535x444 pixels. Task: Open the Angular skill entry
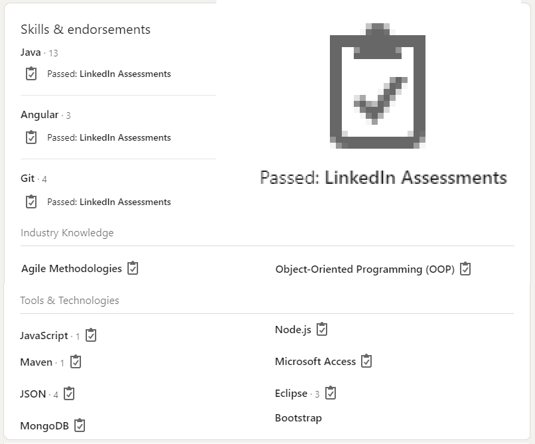point(40,115)
